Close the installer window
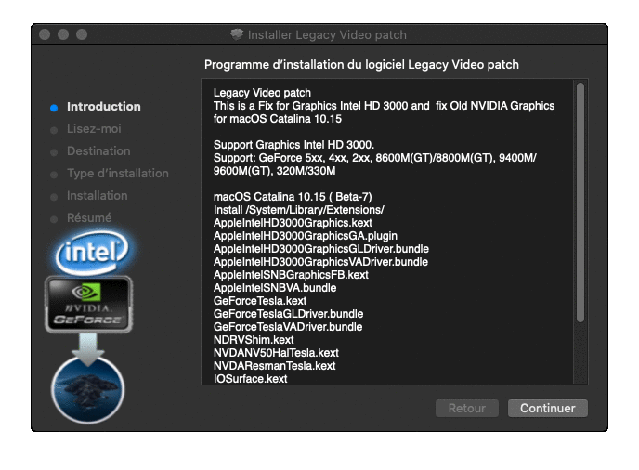 pos(45,34)
